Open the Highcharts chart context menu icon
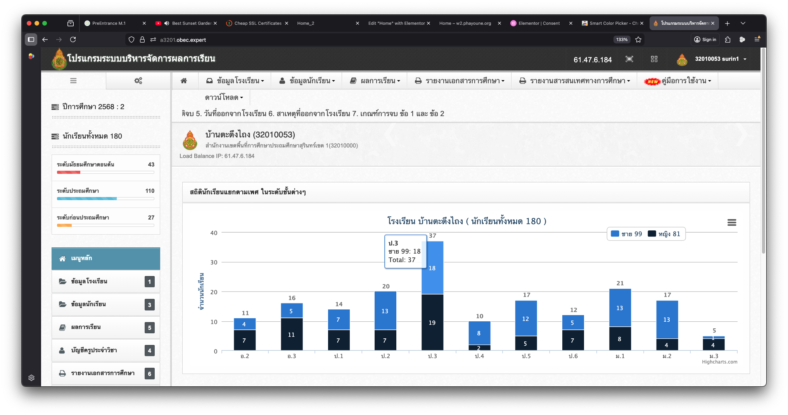The width and height of the screenshot is (788, 415). click(x=731, y=222)
